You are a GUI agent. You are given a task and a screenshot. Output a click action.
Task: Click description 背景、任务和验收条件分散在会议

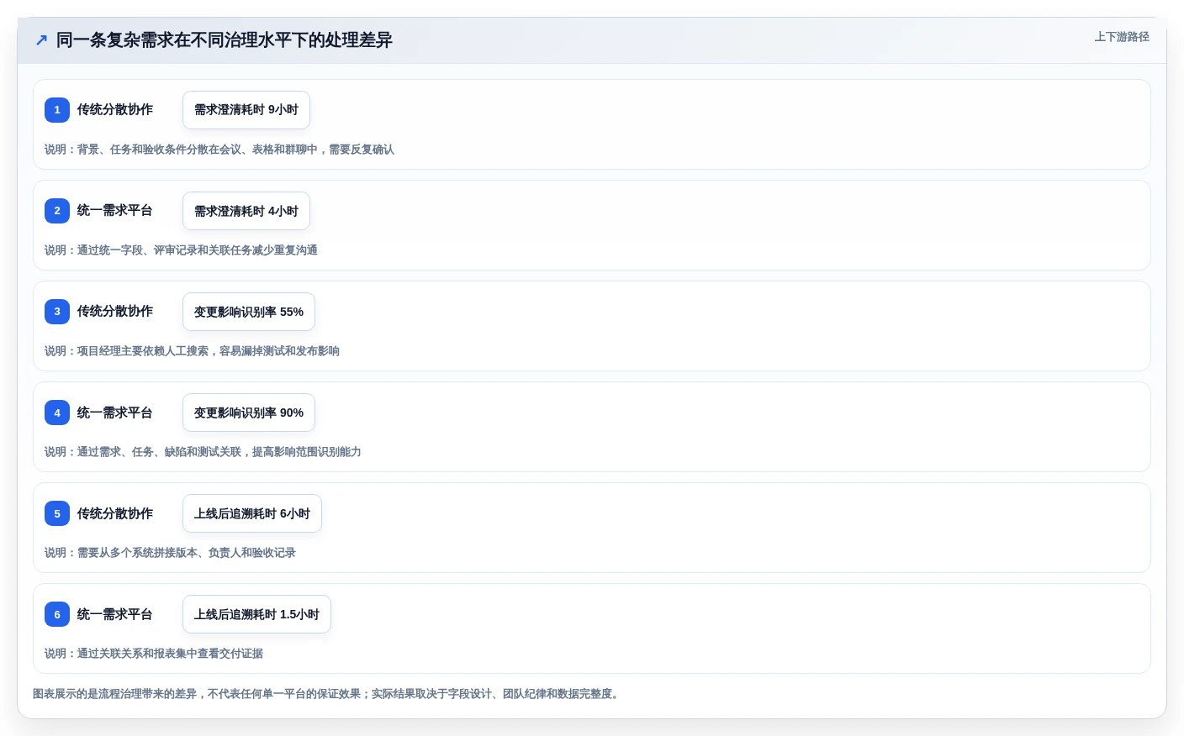[219, 150]
